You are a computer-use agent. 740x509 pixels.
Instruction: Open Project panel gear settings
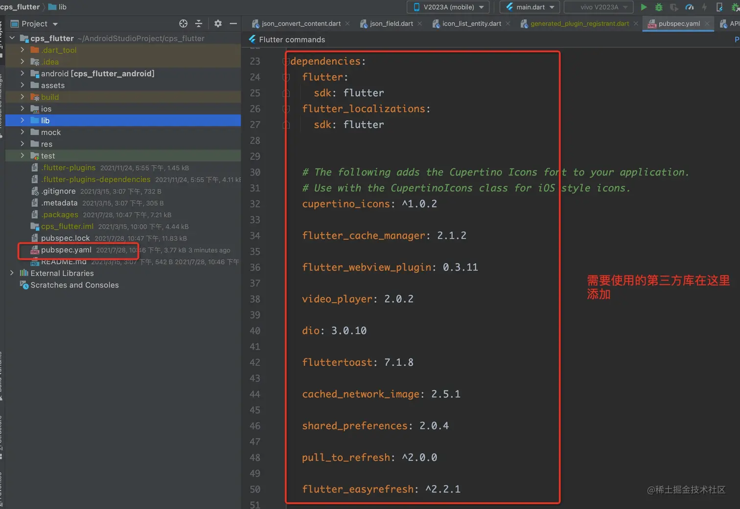218,23
